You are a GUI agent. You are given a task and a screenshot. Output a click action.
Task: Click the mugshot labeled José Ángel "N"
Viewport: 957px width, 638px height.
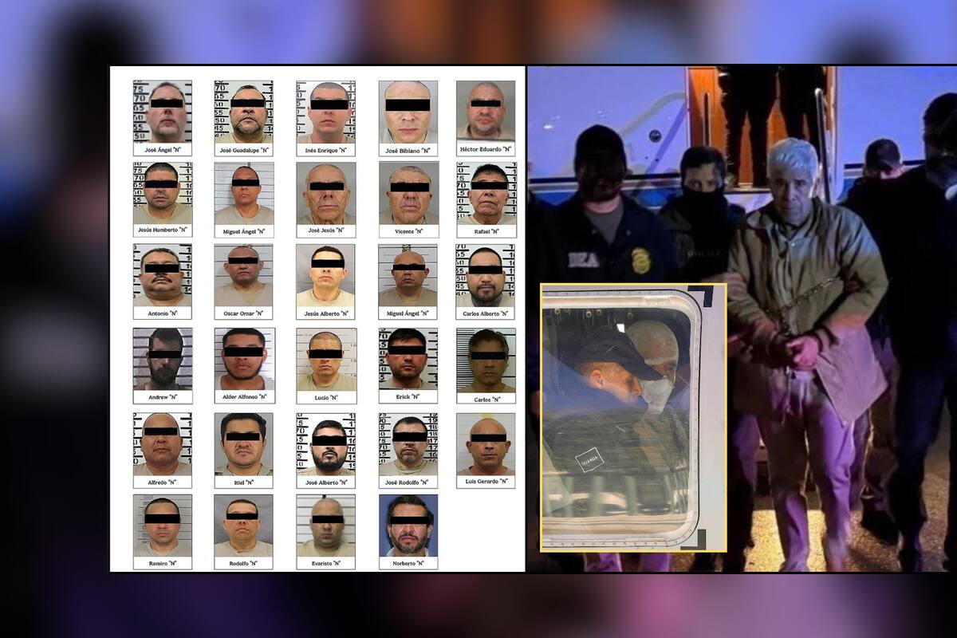pos(162,112)
